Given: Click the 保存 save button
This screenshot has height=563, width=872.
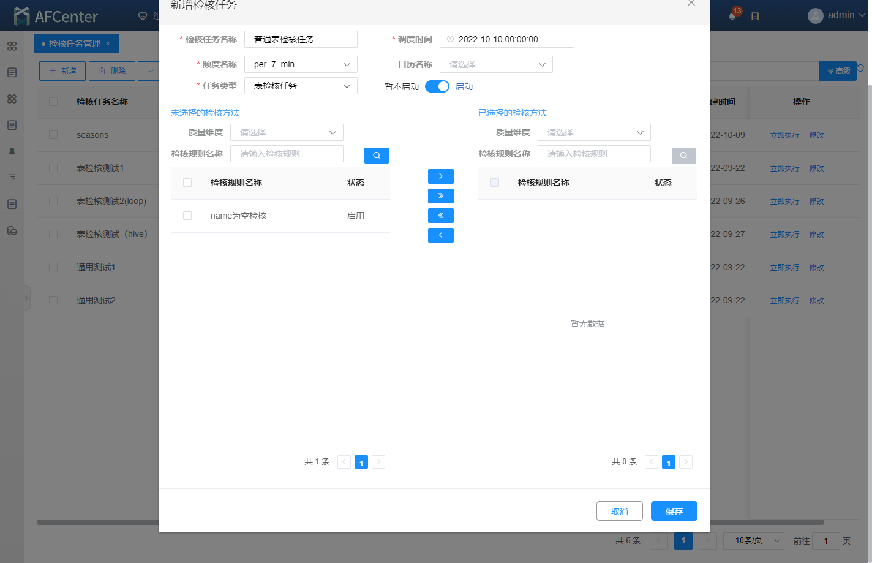Looking at the screenshot, I should tap(674, 511).
